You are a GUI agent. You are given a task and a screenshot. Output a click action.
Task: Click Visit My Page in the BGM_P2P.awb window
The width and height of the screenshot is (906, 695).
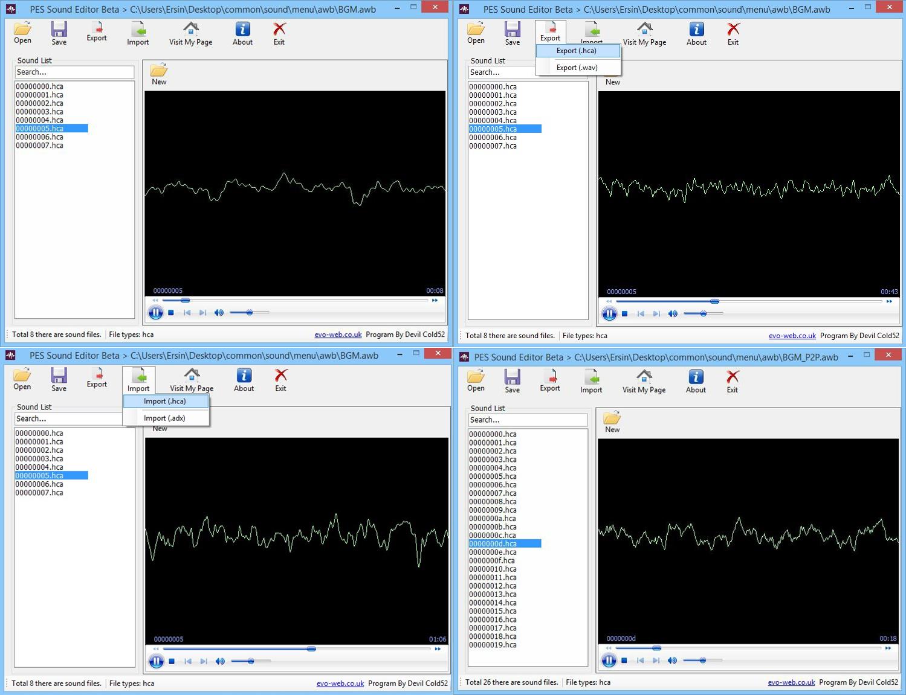pyautogui.click(x=644, y=380)
